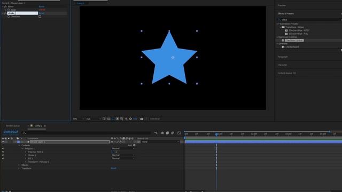Expand the Stroke 1 properties
This screenshot has width=342, height=192.
[x=26, y=155]
